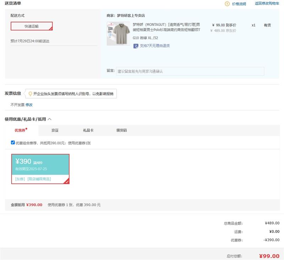284x260 pixels.
Task: Open the polo shirt product thumbnail
Action: (x=118, y=33)
